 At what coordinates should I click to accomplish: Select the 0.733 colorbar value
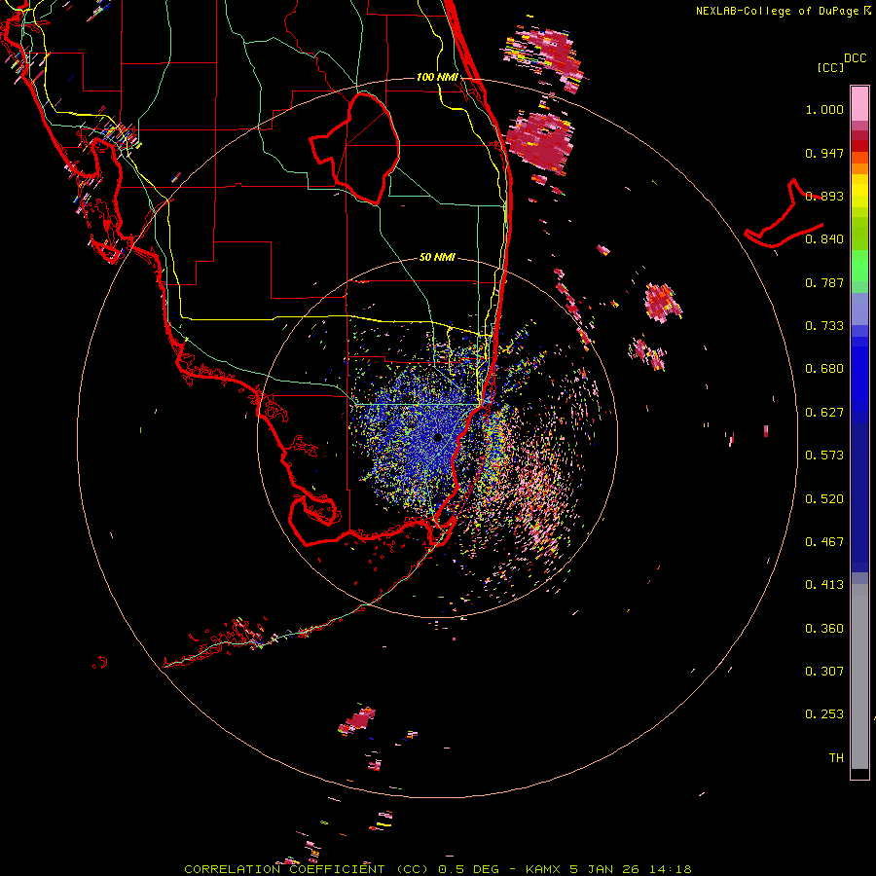pos(824,326)
